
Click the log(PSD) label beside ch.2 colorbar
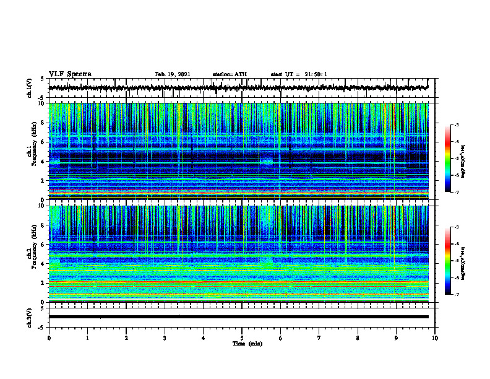(463, 264)
